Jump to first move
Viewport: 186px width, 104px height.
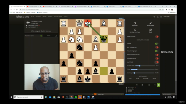[137, 85]
